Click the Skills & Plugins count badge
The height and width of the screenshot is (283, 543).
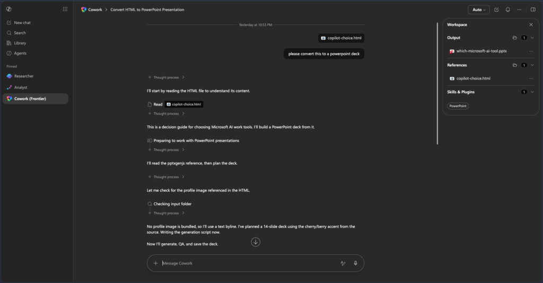524,92
